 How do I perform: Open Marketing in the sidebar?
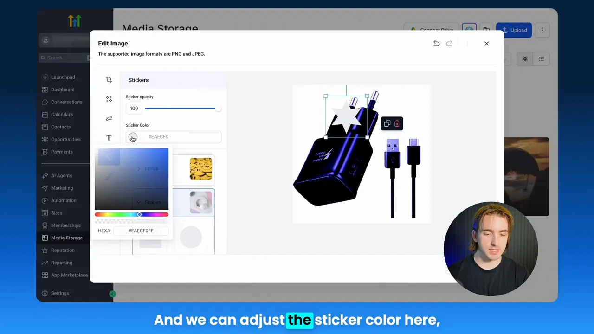pyautogui.click(x=57, y=188)
